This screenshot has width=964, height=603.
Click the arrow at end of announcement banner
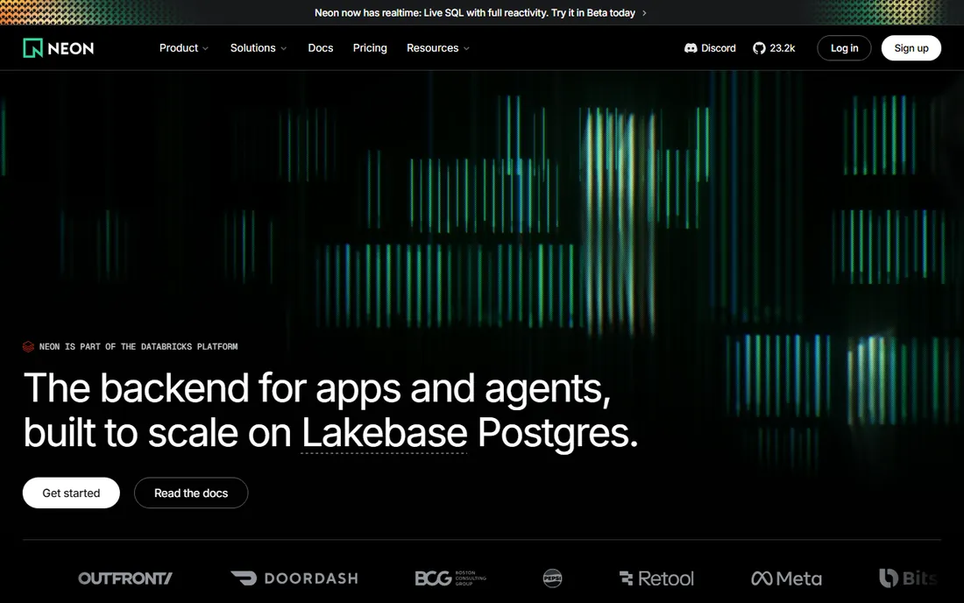click(644, 13)
